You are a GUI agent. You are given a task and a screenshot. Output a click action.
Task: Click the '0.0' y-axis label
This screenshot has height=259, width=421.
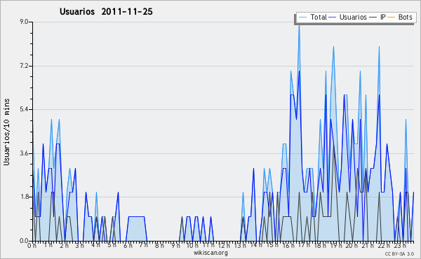pos(24,241)
